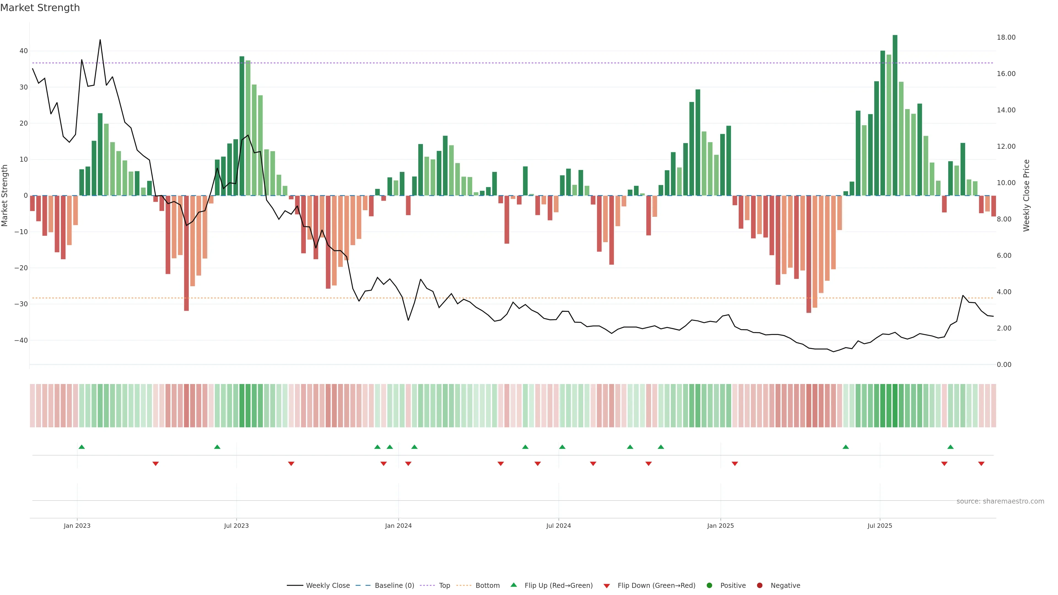Click the Market Strength chart title
Screen dimensions: 1058x595
click(x=40, y=8)
